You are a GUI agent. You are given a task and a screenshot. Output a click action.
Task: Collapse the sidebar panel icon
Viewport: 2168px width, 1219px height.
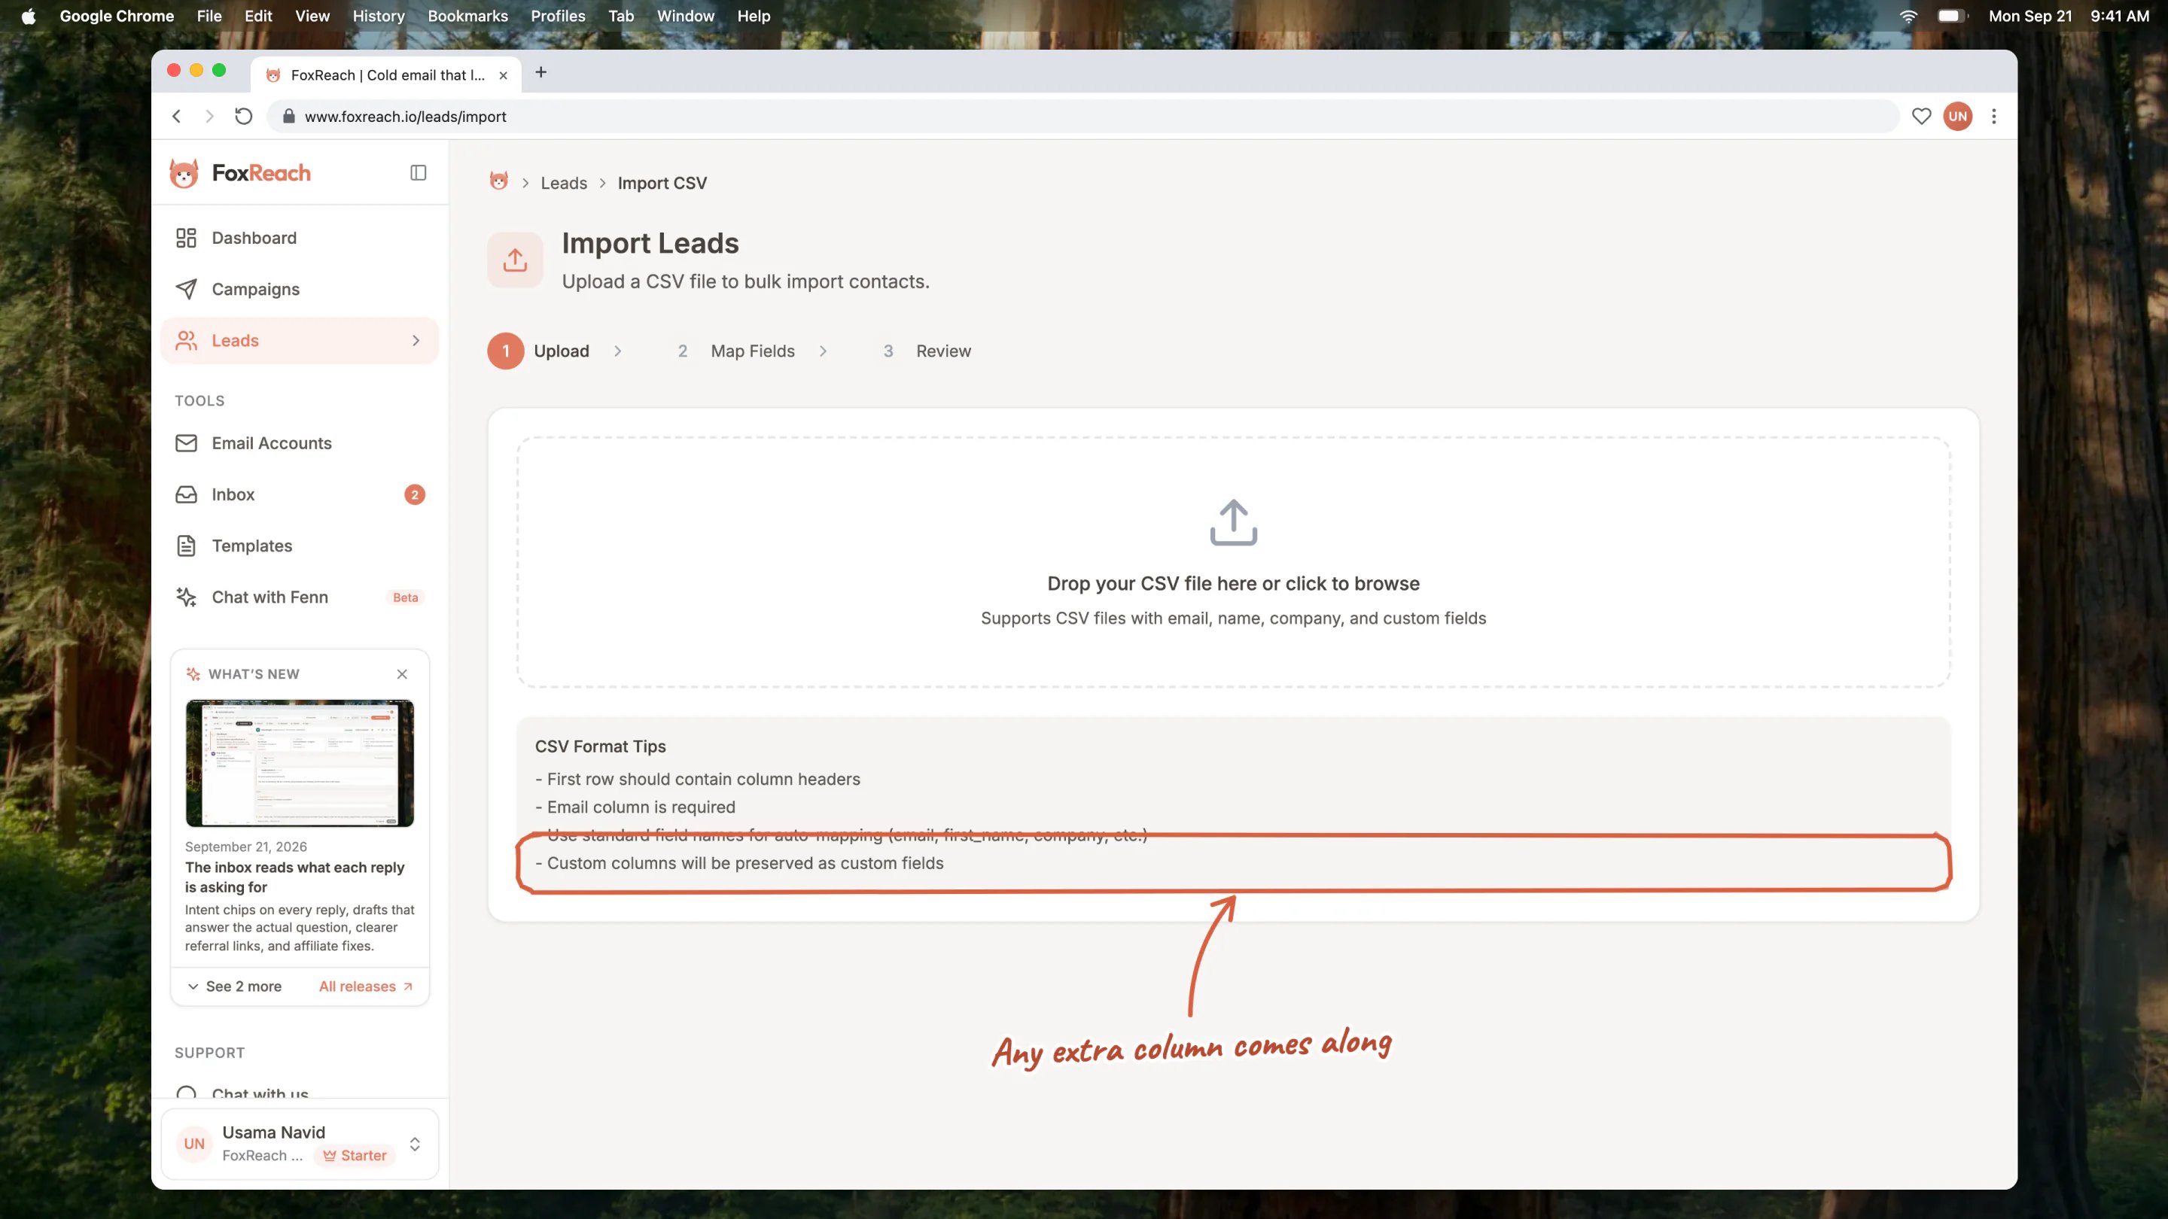pyautogui.click(x=419, y=172)
